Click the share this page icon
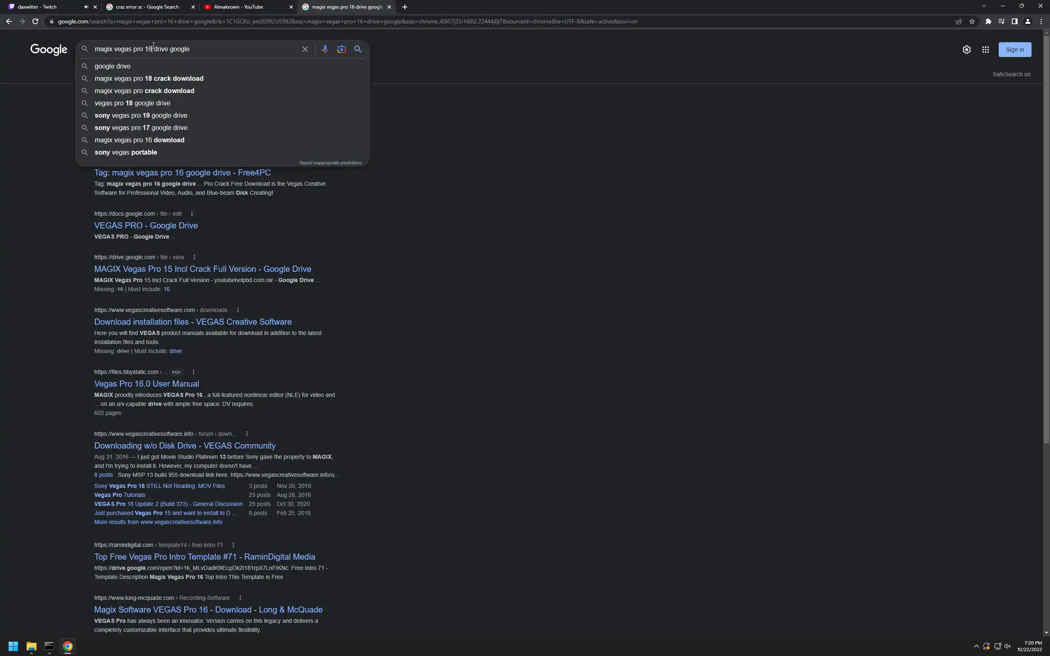 [959, 21]
